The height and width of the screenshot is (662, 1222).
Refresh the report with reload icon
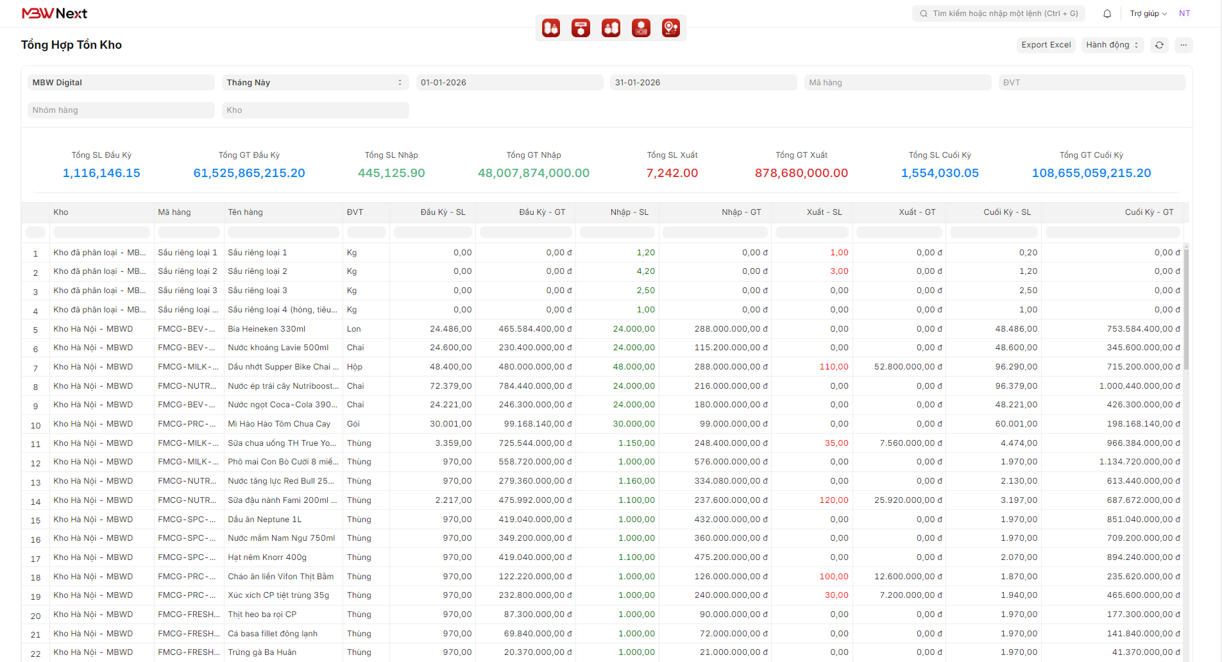point(1159,45)
